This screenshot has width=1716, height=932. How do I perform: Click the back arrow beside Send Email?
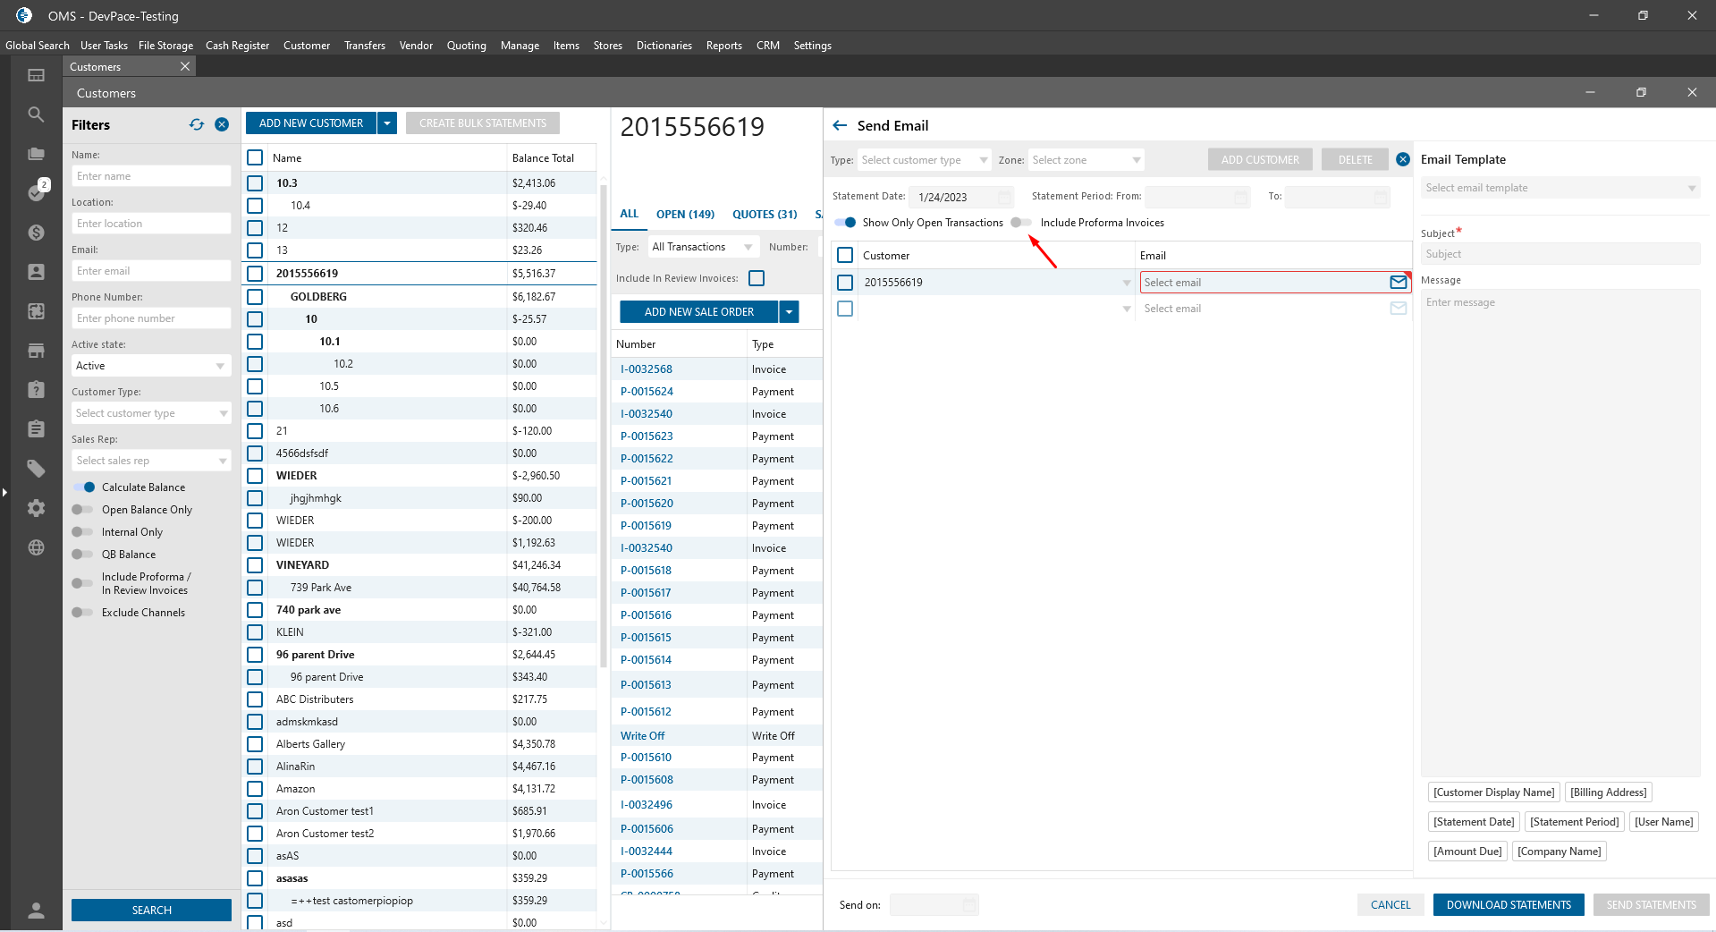coord(840,126)
